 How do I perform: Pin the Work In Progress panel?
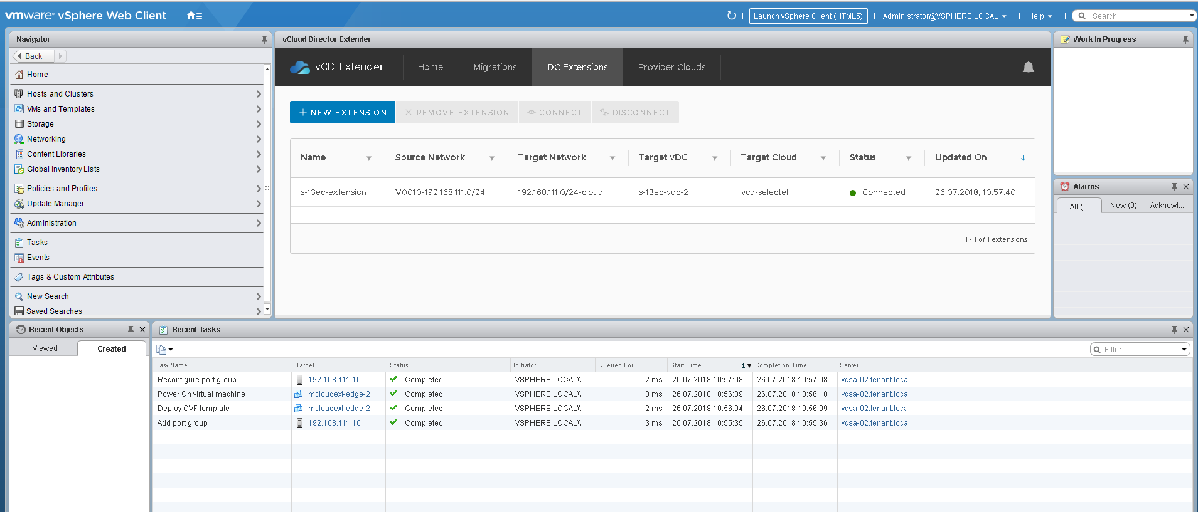click(1185, 39)
